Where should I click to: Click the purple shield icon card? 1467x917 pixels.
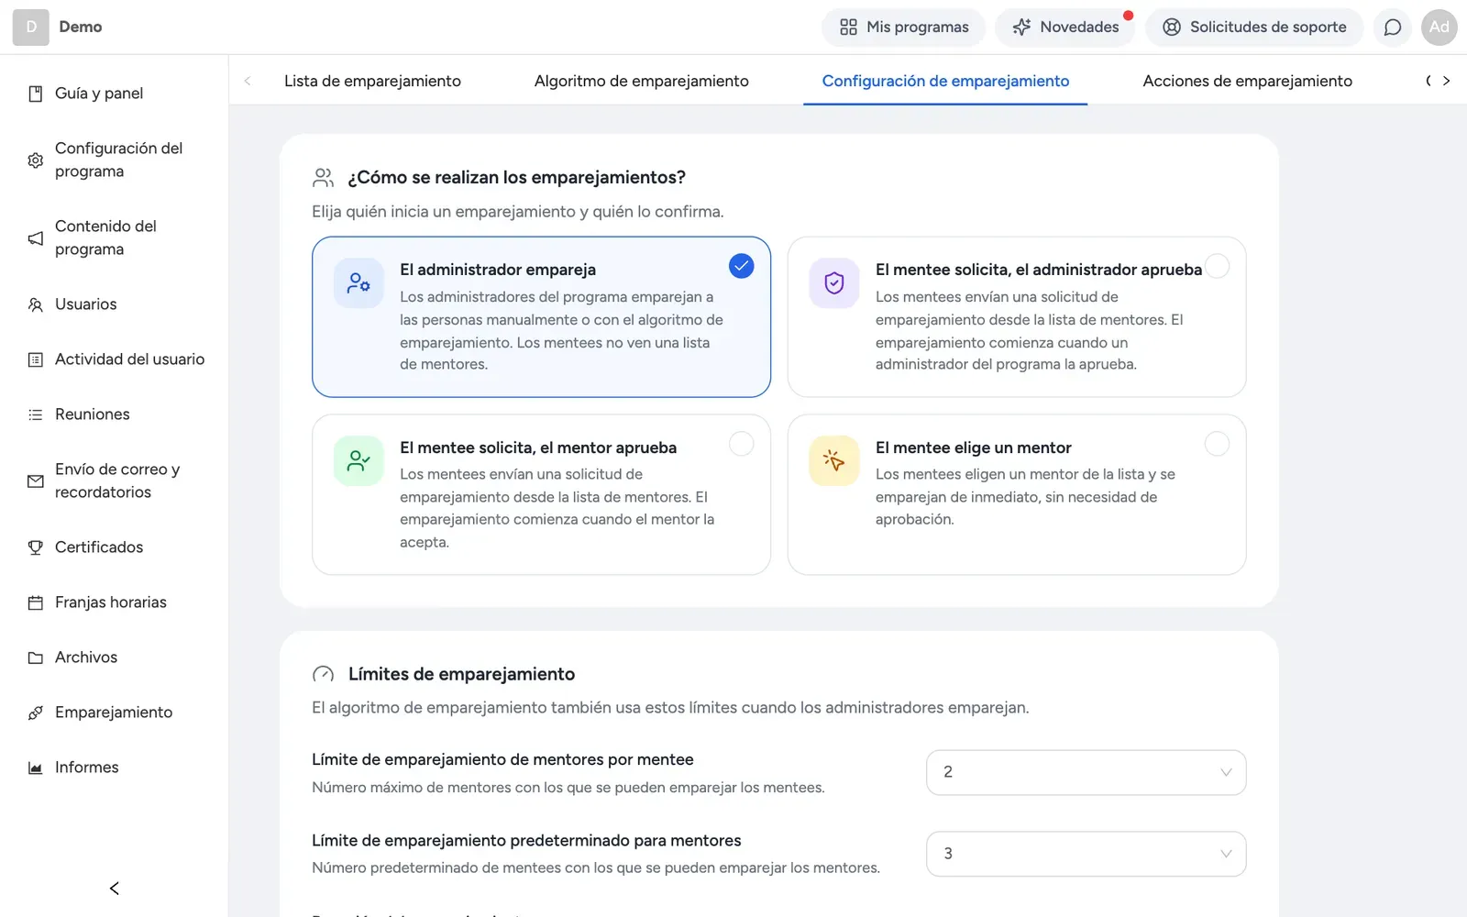(834, 283)
